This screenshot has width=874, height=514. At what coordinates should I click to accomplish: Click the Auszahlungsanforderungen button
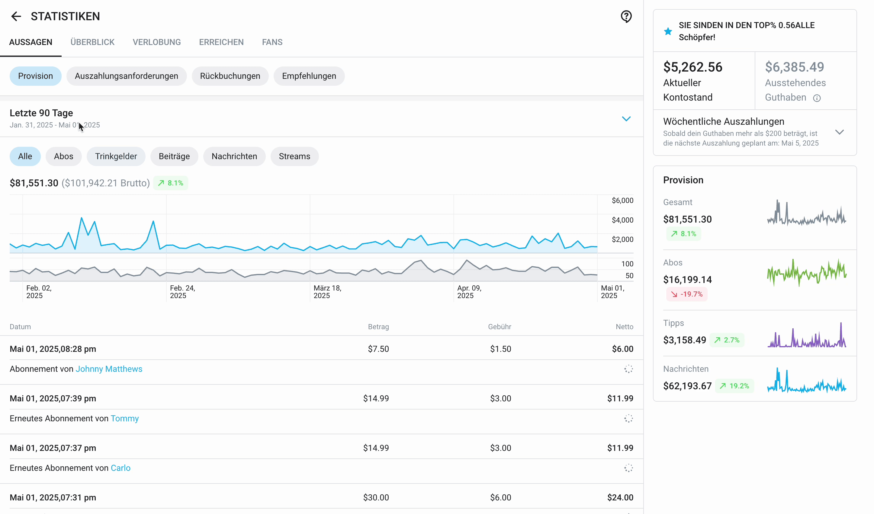pos(126,76)
